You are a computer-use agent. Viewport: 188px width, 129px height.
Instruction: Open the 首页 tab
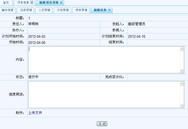[x=6, y=3]
